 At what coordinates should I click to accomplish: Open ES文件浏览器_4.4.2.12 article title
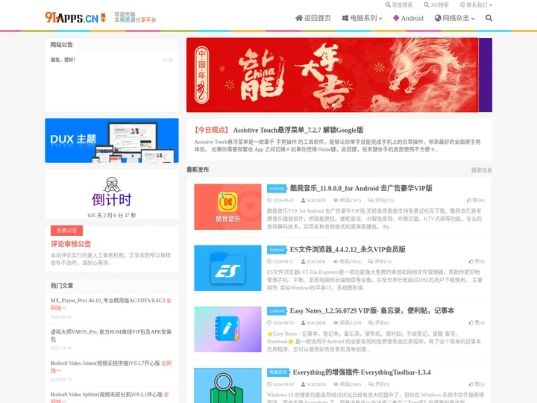pyautogui.click(x=348, y=249)
